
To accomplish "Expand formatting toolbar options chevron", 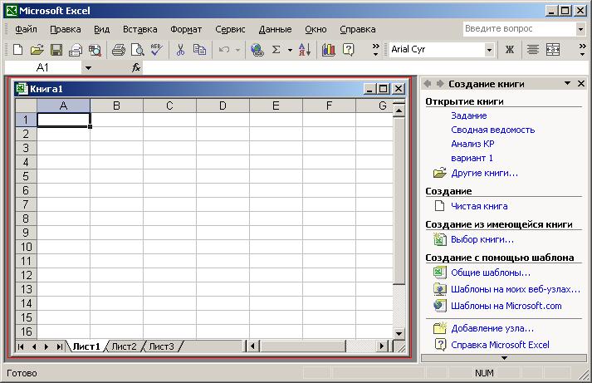I will 583,50.
